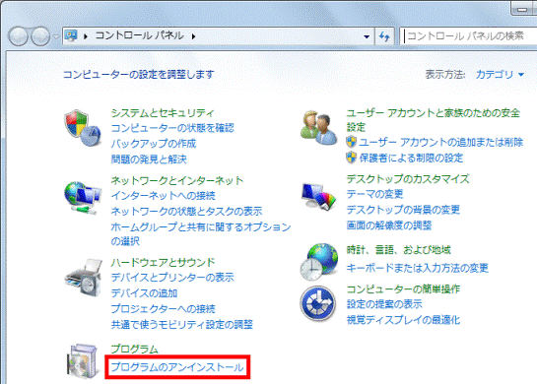Open ユーザー アカウントと家族のための安全設定 category
This screenshot has width=537, height=384.
[434, 120]
